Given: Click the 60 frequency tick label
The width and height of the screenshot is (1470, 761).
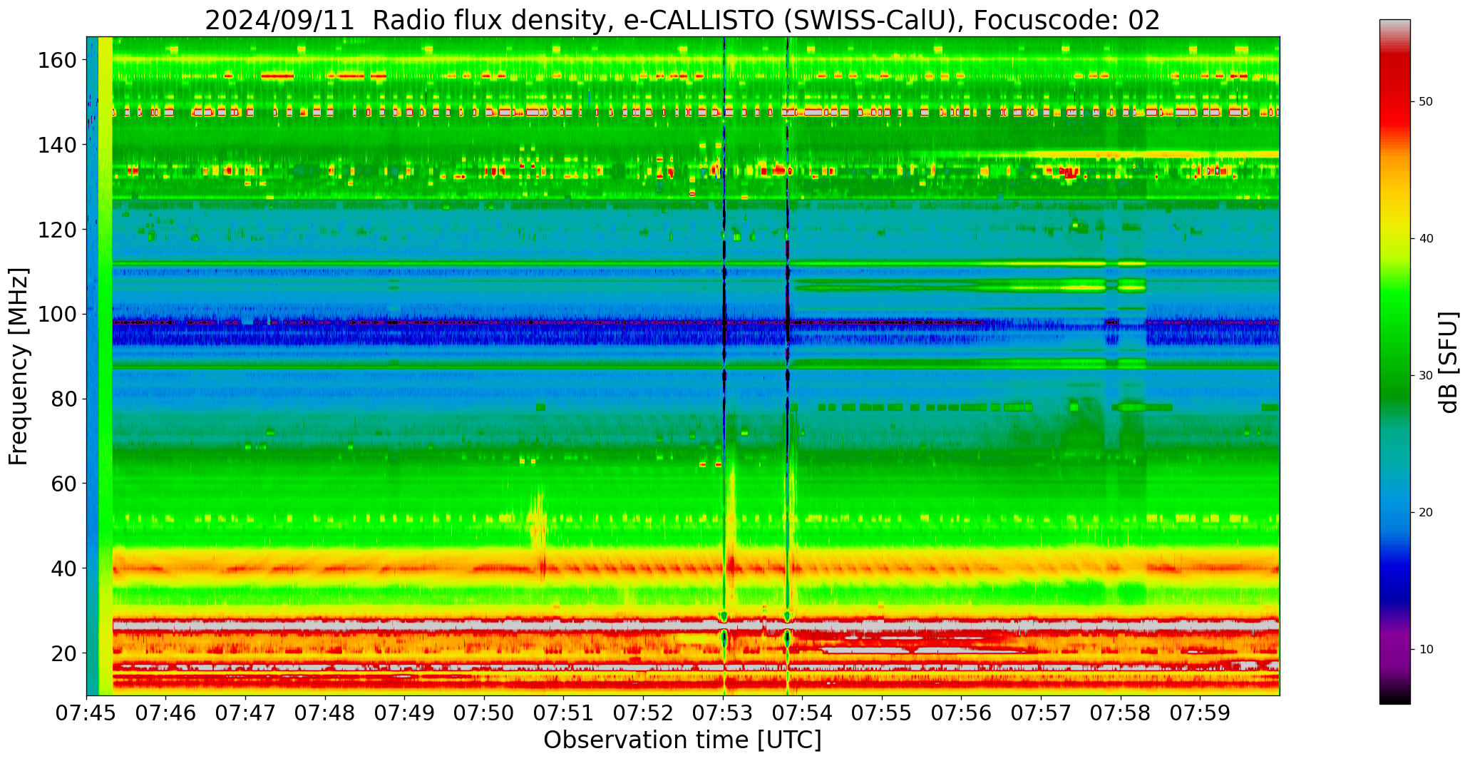Looking at the screenshot, I should 63,484.
